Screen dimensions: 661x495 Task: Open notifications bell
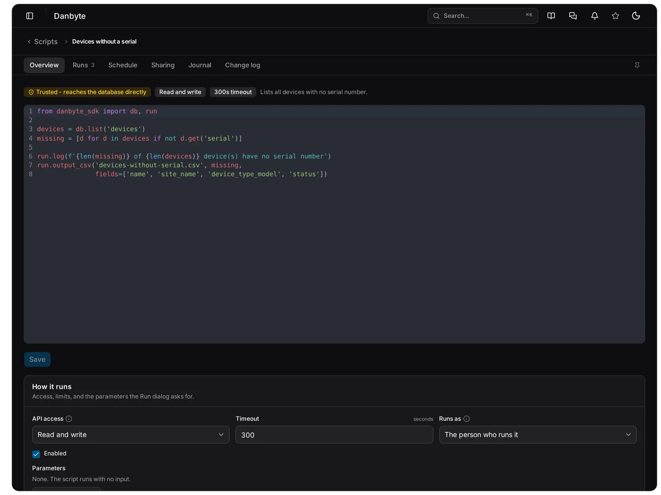tap(594, 16)
